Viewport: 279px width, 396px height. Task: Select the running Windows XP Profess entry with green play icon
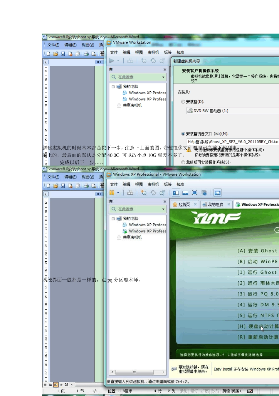click(x=144, y=231)
